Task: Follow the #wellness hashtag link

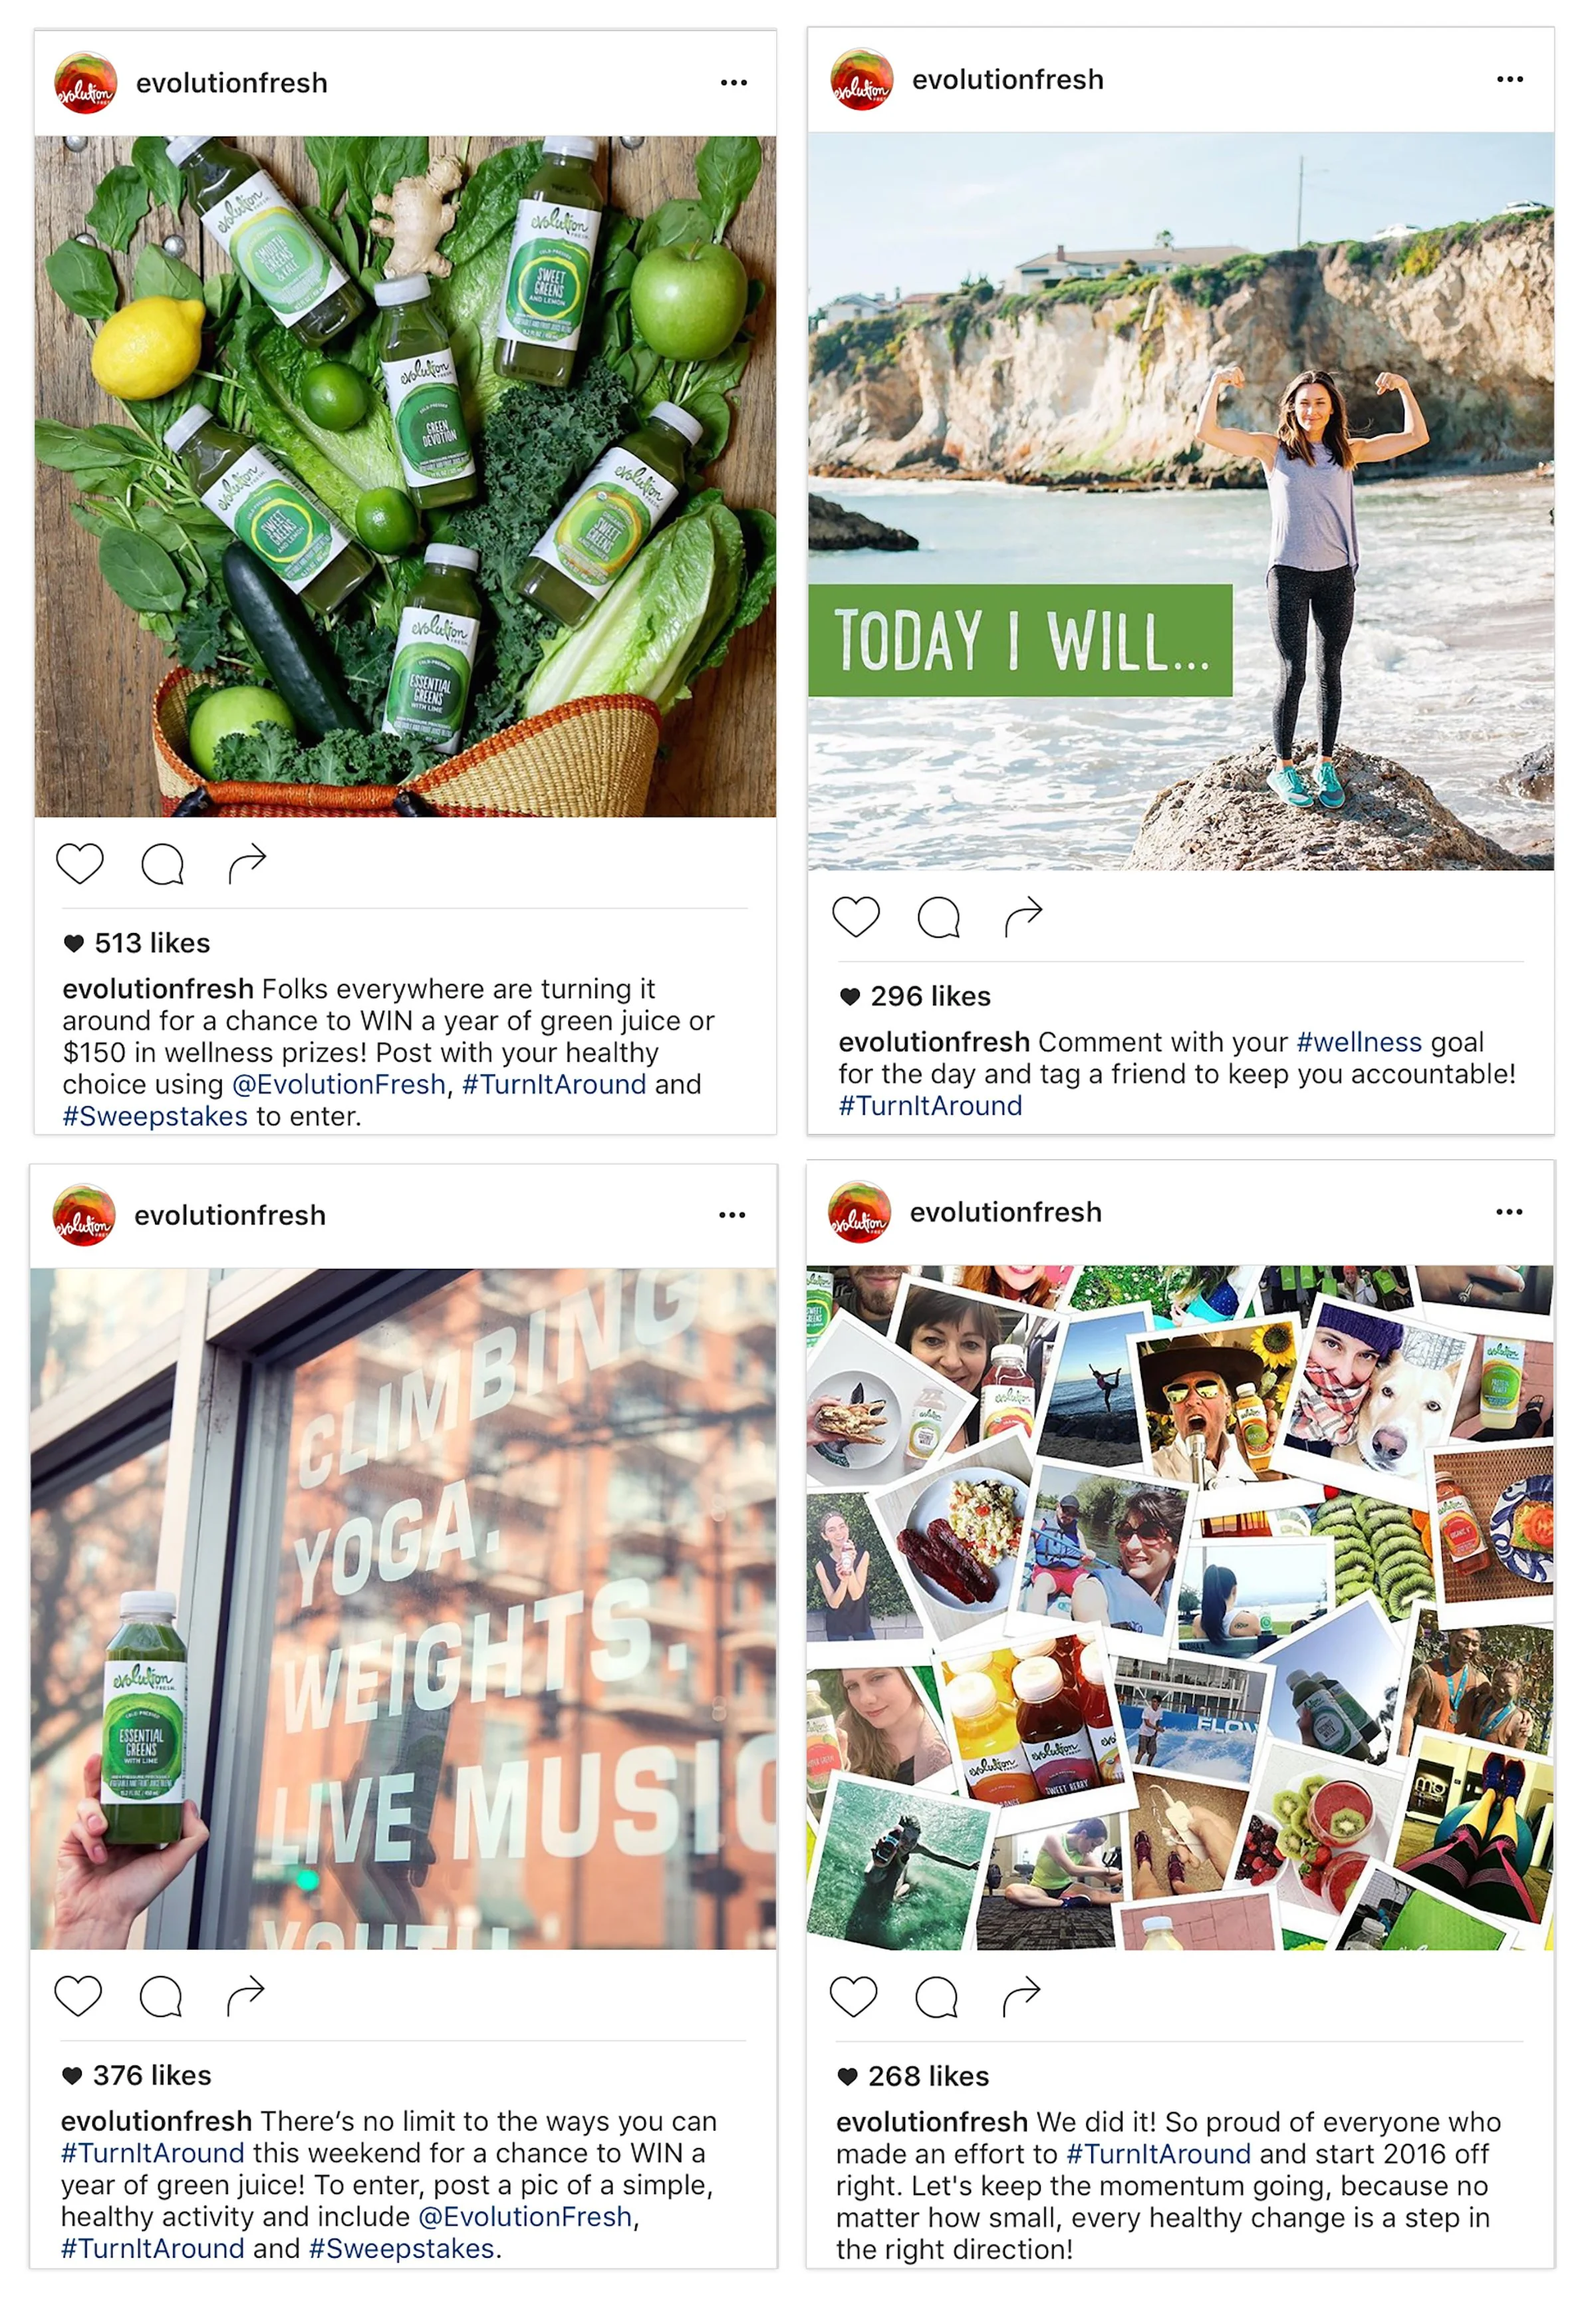Action: tap(1359, 1042)
